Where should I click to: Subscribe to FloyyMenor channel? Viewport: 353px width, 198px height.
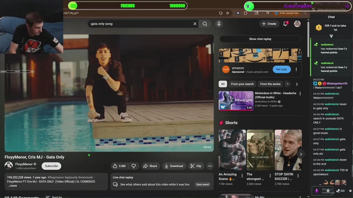click(51, 166)
